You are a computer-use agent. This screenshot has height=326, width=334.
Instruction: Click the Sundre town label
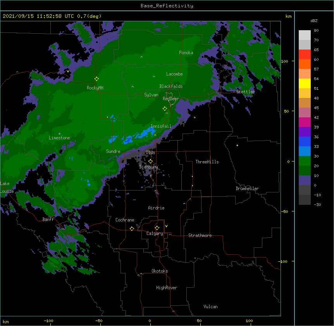113,151
